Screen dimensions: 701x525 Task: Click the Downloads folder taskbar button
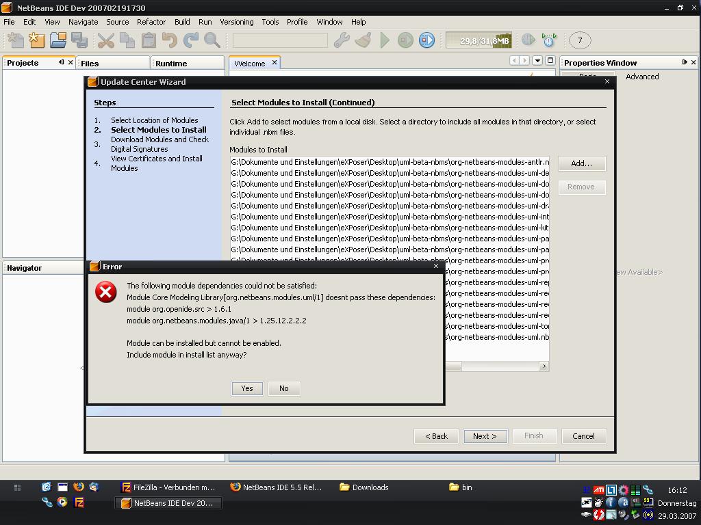click(x=364, y=487)
